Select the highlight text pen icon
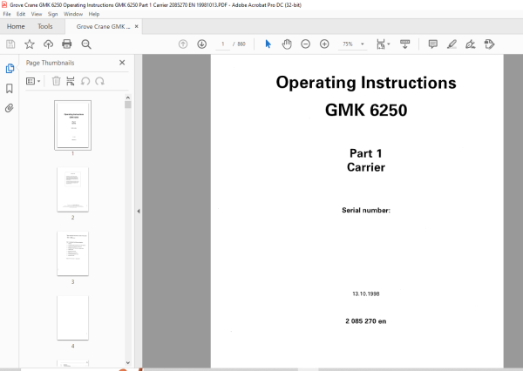Image resolution: width=523 pixels, height=371 pixels. coord(452,44)
